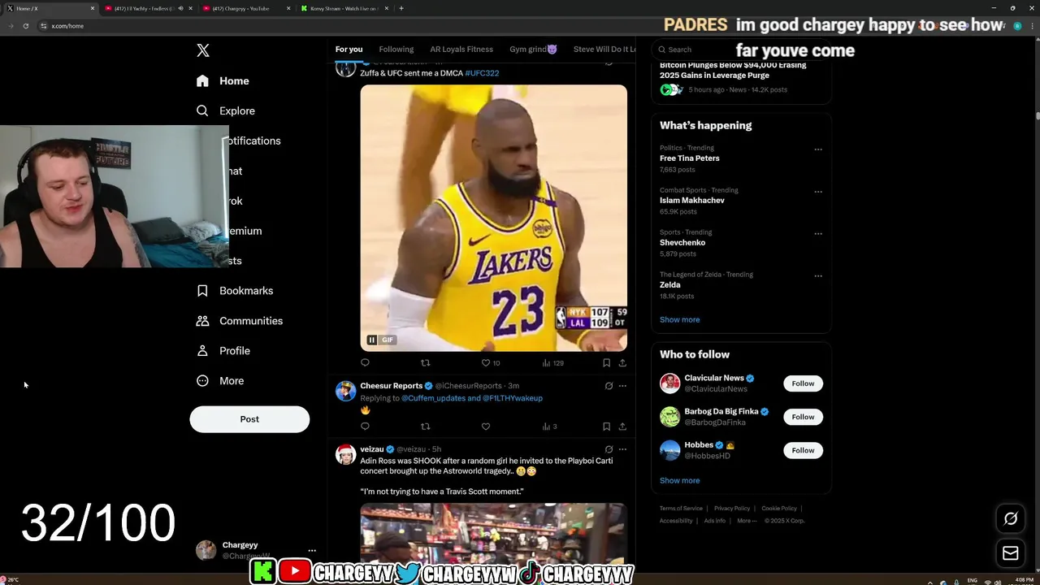Open Chargeyy account menu dots
This screenshot has height=585, width=1040.
312,550
